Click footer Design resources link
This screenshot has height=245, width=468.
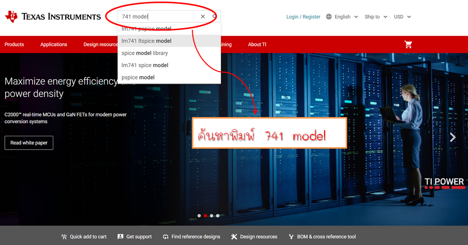[259, 237]
